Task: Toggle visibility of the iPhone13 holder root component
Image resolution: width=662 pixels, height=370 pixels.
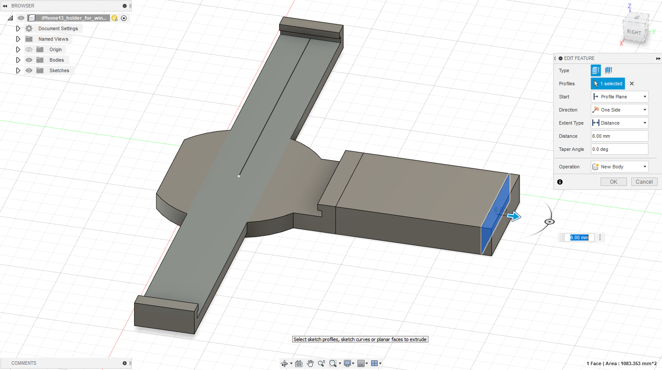Action: pyautogui.click(x=21, y=18)
